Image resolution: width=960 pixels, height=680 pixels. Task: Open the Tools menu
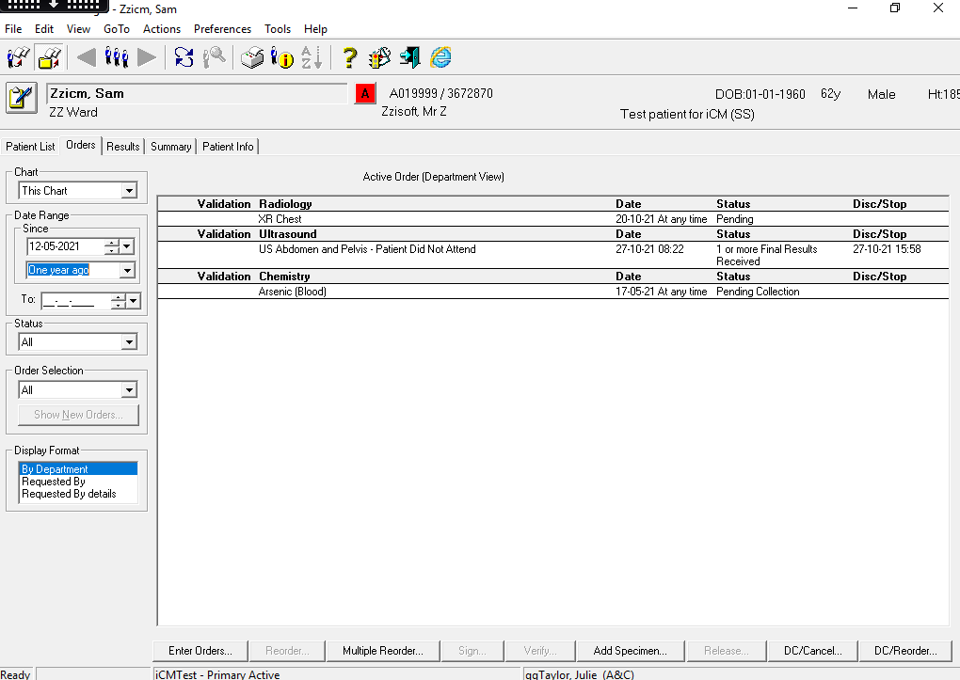(x=278, y=29)
